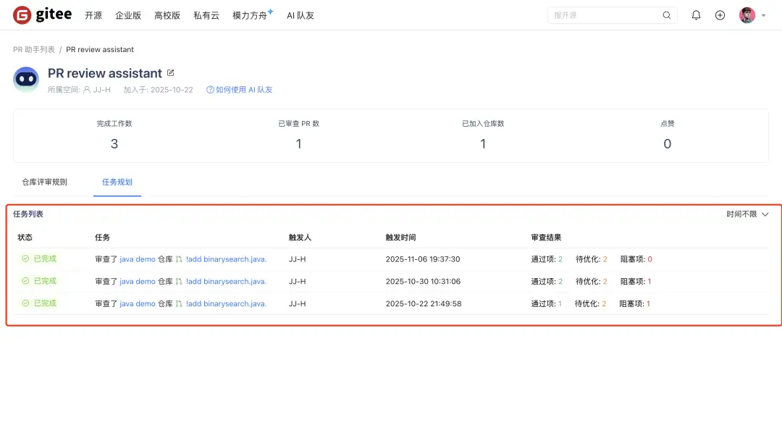Image resolution: width=782 pixels, height=441 pixels.
Task: Click pull request icon in 2025-10-22 row
Action: (179, 303)
